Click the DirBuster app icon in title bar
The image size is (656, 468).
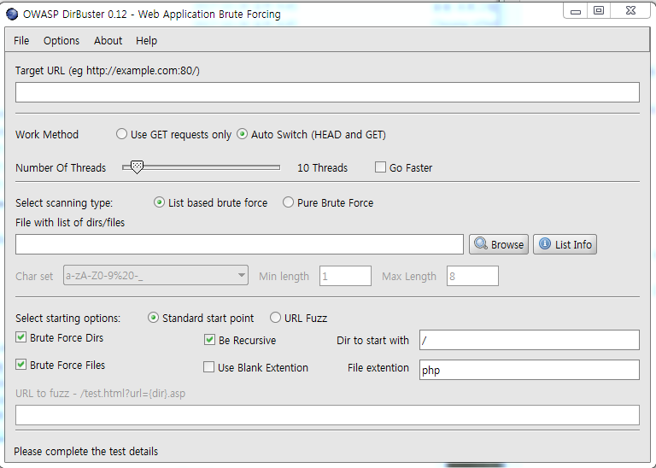click(12, 15)
